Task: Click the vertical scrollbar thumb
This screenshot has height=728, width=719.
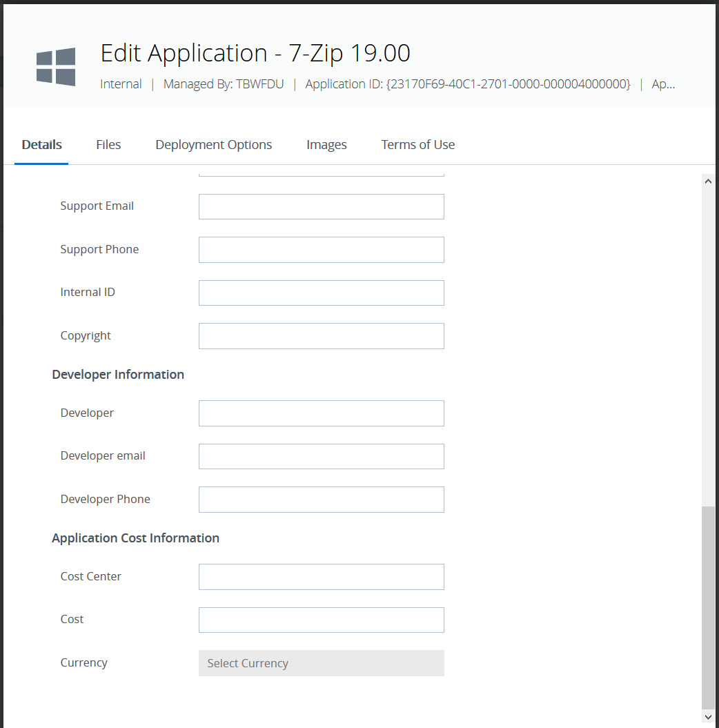Action: 708,608
